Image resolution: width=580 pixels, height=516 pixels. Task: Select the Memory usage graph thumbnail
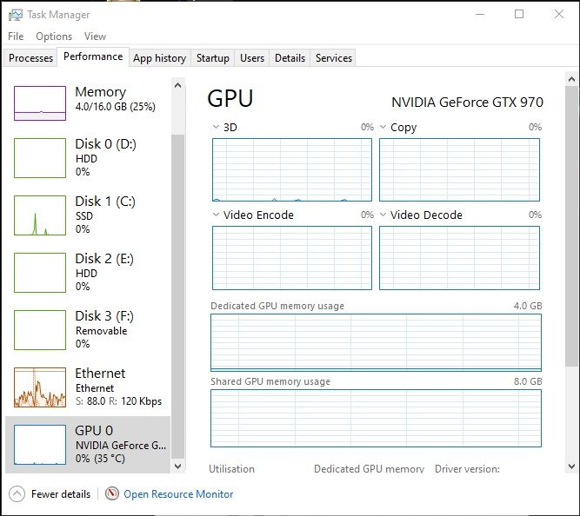click(40, 103)
